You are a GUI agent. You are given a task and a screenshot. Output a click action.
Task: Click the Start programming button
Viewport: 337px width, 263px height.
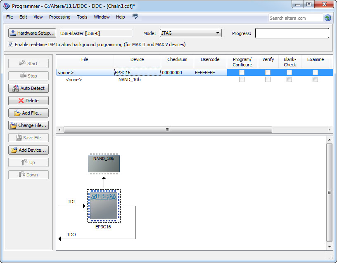point(28,63)
